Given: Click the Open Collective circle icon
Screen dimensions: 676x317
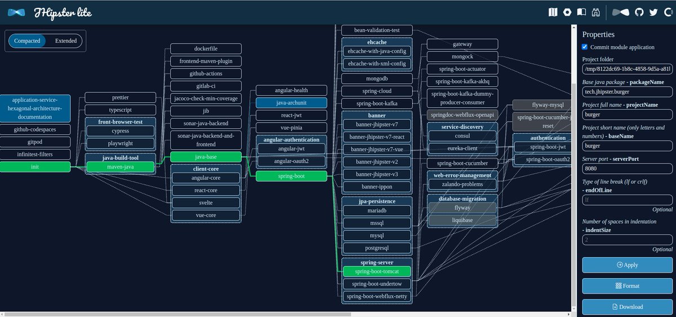Looking at the screenshot, I should pyautogui.click(x=668, y=12).
